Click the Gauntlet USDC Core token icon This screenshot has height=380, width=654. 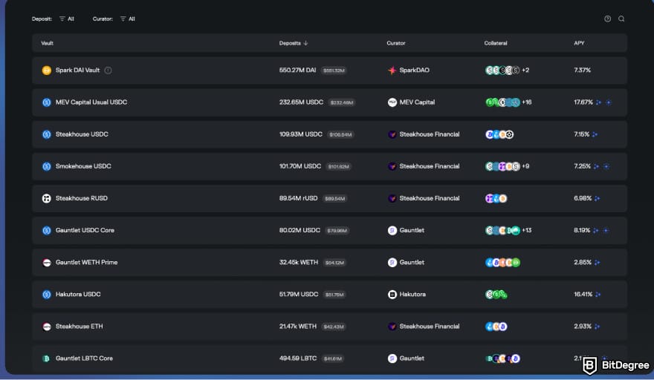[46, 230]
